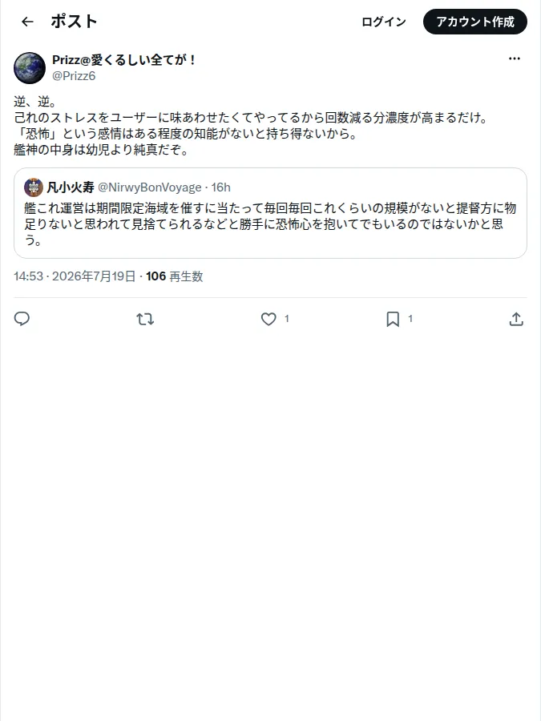This screenshot has height=721, width=541.
Task: Click the repost arrows icon
Action: pos(145,319)
